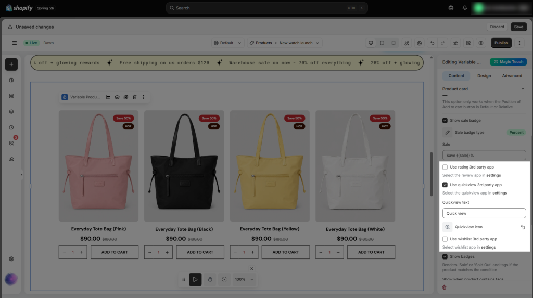Select the pointer tool in canvas toolbar
Screen dimensions: 533x298
point(195,279)
